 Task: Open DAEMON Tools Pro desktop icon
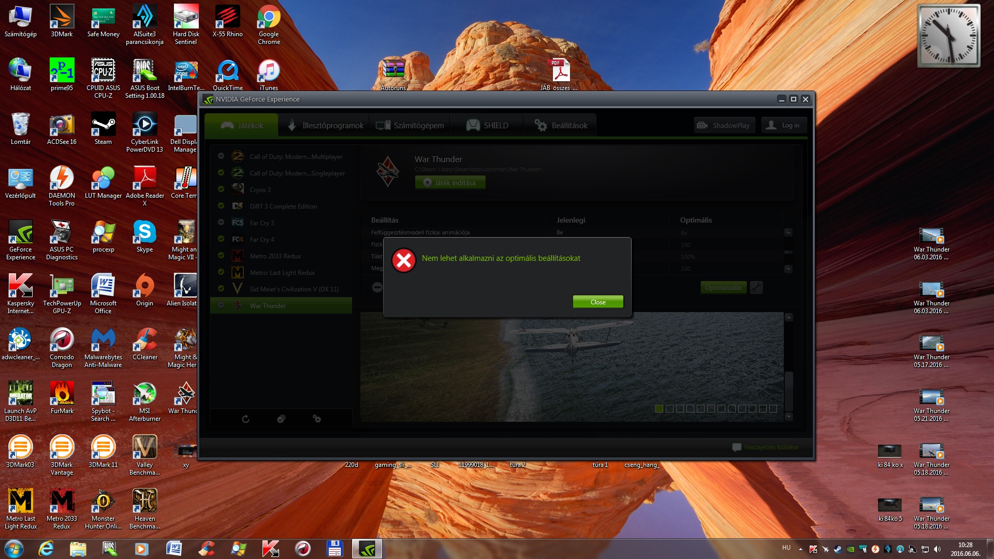(62, 186)
